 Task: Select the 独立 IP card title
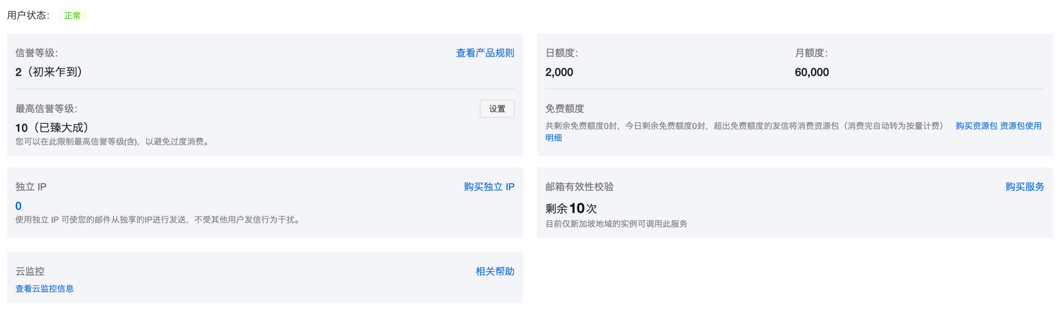pyautogui.click(x=31, y=186)
